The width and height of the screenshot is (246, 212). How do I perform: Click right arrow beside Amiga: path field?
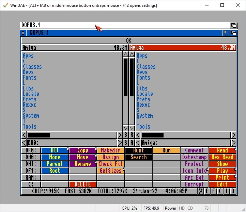233,143
